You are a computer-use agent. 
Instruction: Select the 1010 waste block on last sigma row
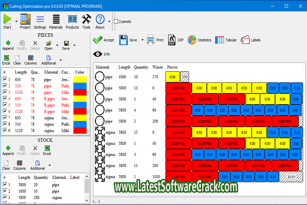[291, 176]
